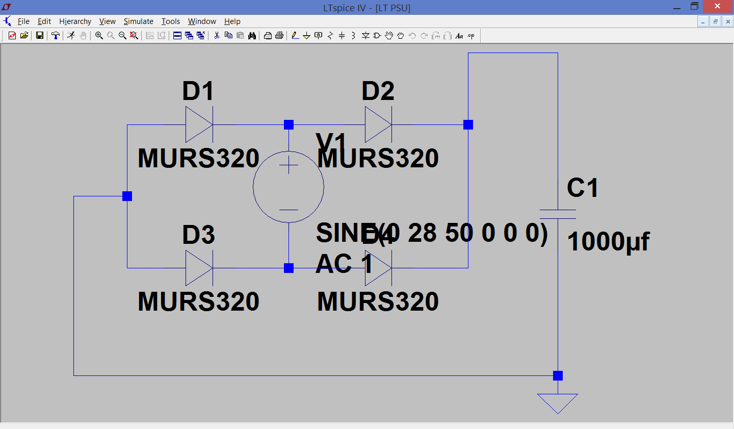Click the D2 reference label
Viewport: 734px width, 429px height.
[378, 91]
